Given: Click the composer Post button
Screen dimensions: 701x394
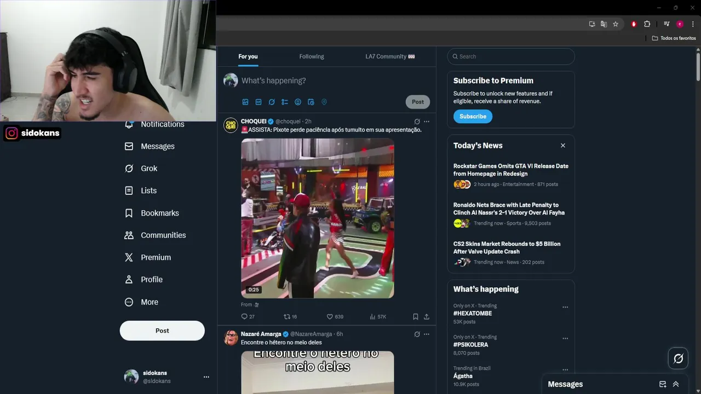Looking at the screenshot, I should (x=418, y=102).
